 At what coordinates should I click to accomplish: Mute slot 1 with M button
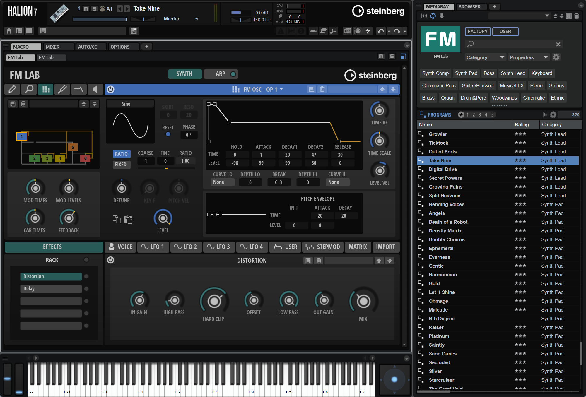(86, 8)
